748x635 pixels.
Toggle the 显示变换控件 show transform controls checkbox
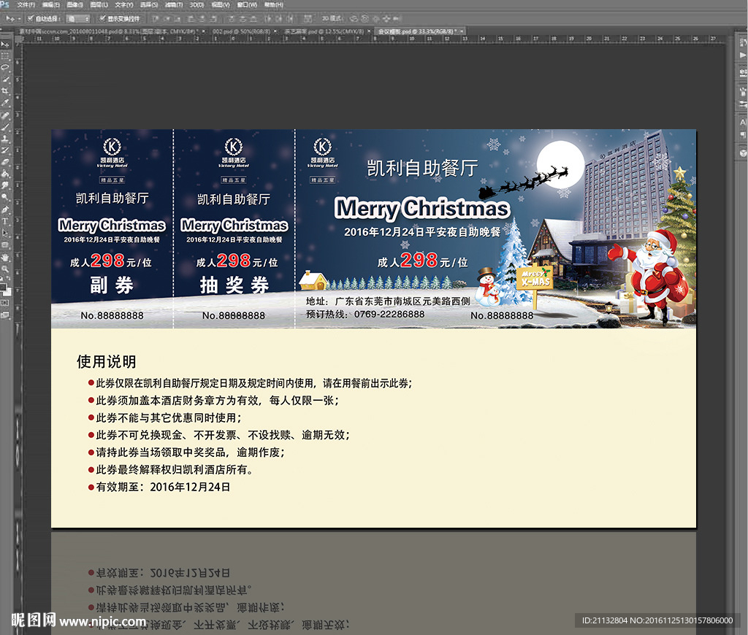click(102, 18)
